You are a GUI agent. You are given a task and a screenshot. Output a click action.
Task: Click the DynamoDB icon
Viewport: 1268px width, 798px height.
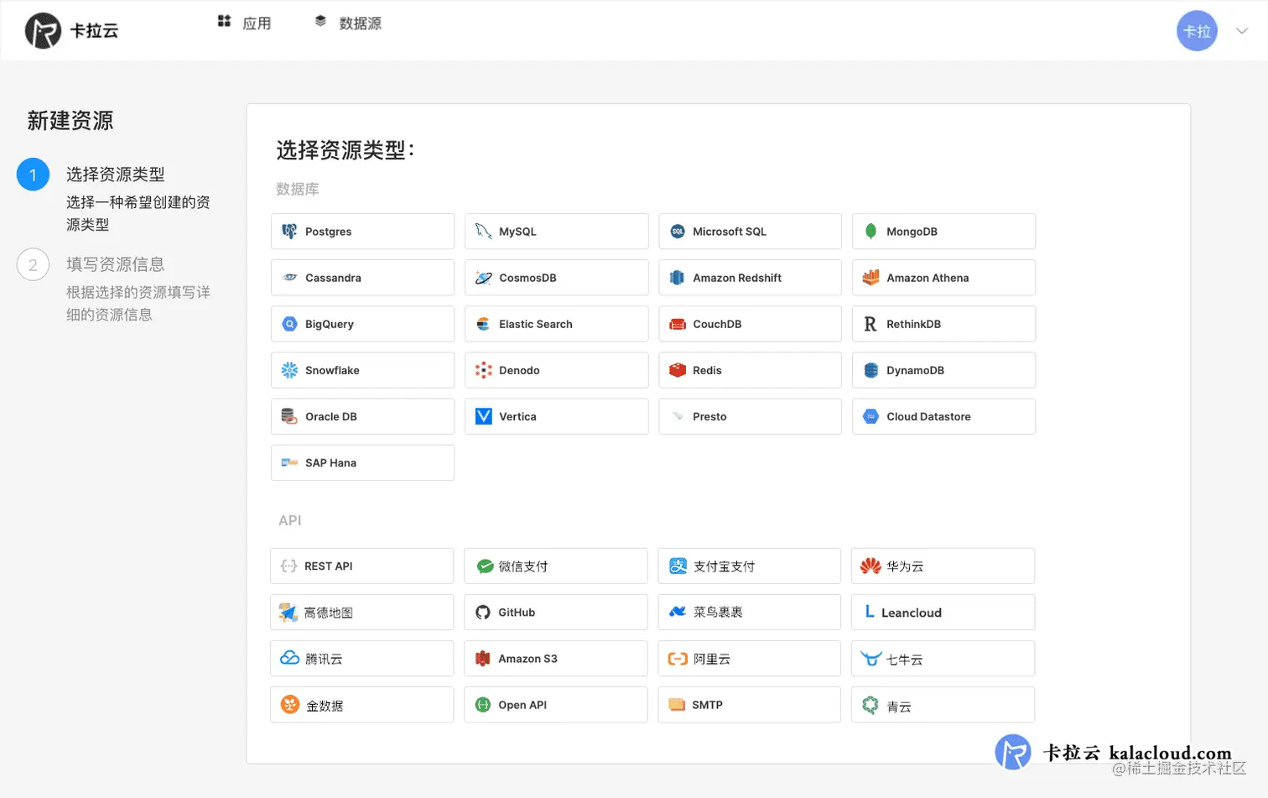click(x=870, y=370)
